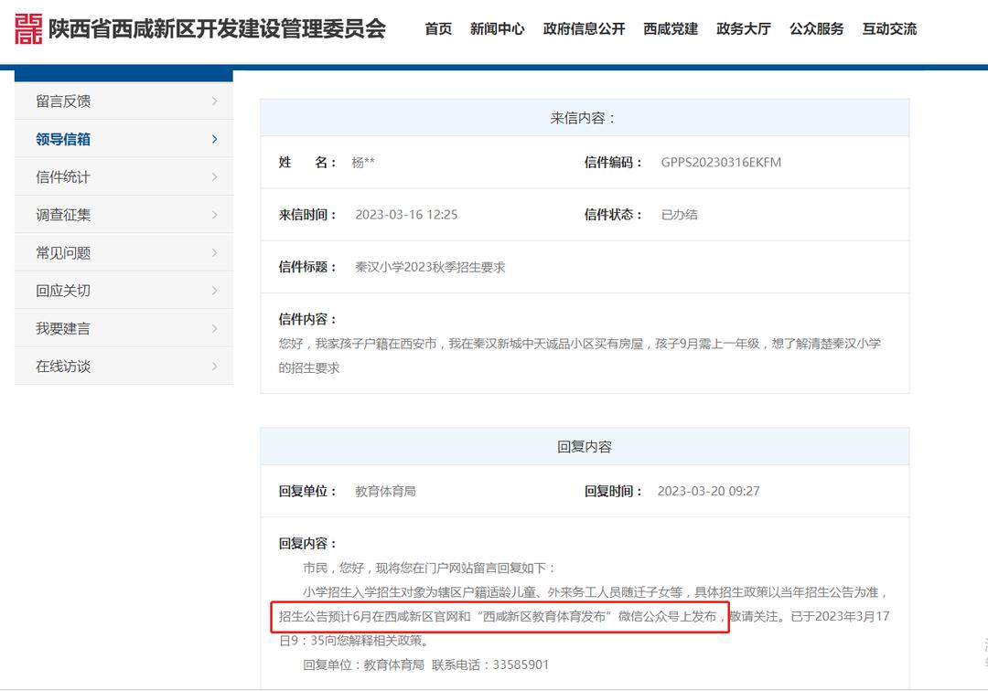Screen dimensions: 988x691
Task: Click the page scrollbar on the right
Action: point(983,366)
